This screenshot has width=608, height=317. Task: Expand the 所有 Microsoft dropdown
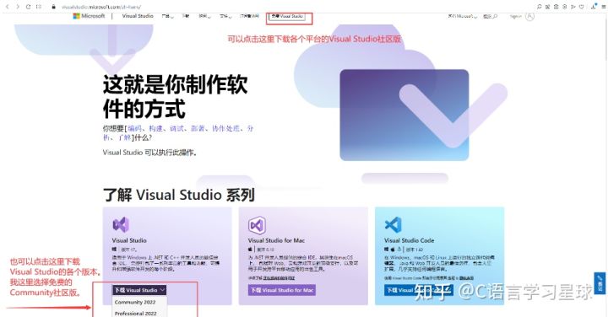pos(462,16)
